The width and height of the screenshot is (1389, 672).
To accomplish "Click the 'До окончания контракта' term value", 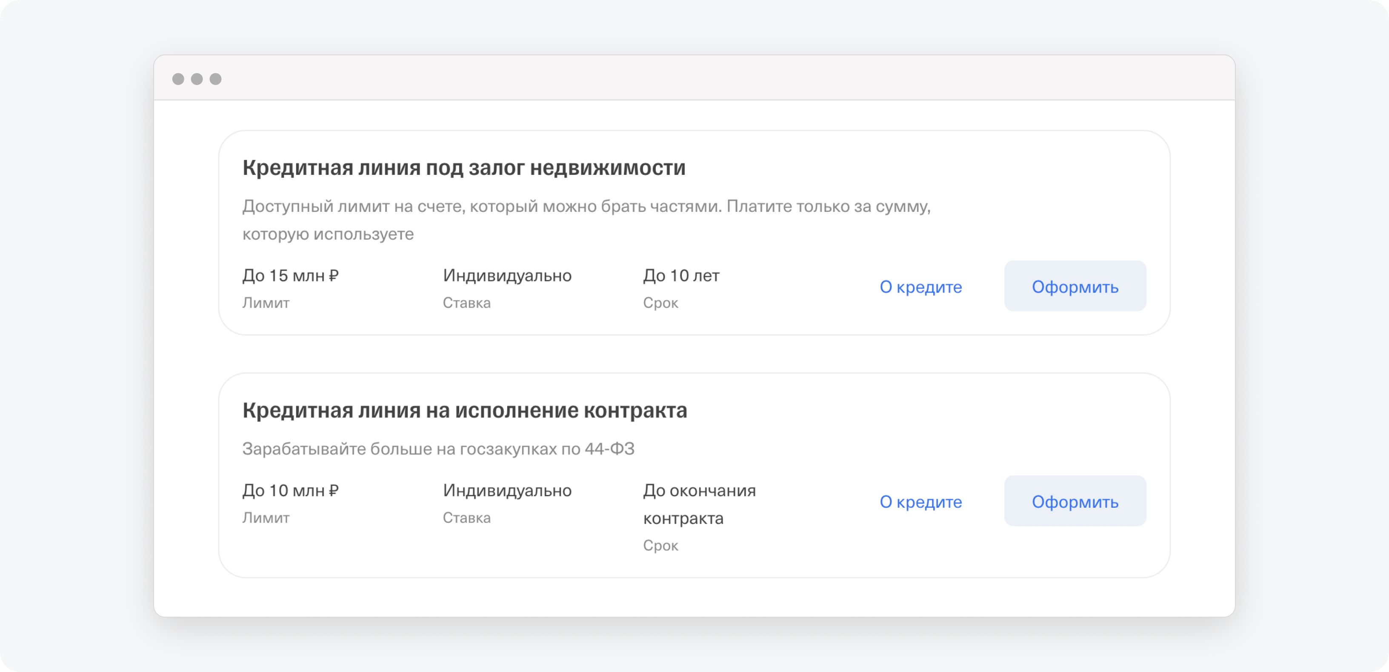I will click(699, 504).
